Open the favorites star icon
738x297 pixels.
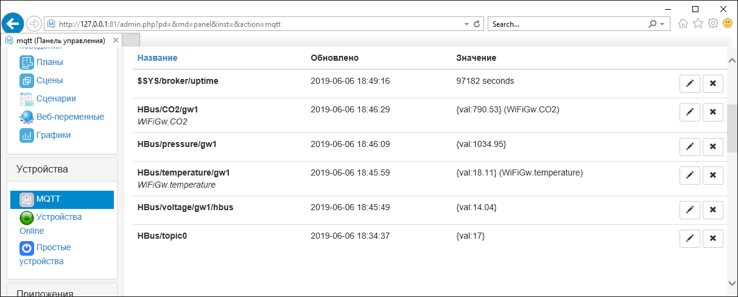pyautogui.click(x=698, y=24)
